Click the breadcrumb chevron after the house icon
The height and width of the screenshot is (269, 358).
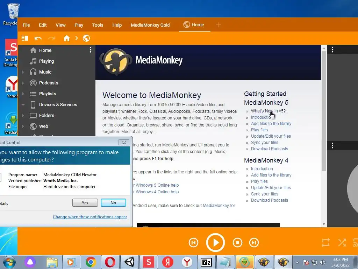coord(77,38)
